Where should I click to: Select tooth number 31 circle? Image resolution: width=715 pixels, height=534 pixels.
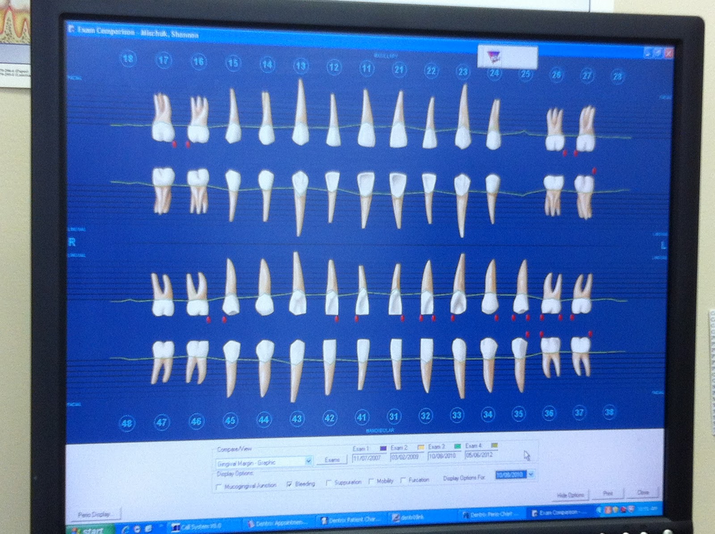394,416
